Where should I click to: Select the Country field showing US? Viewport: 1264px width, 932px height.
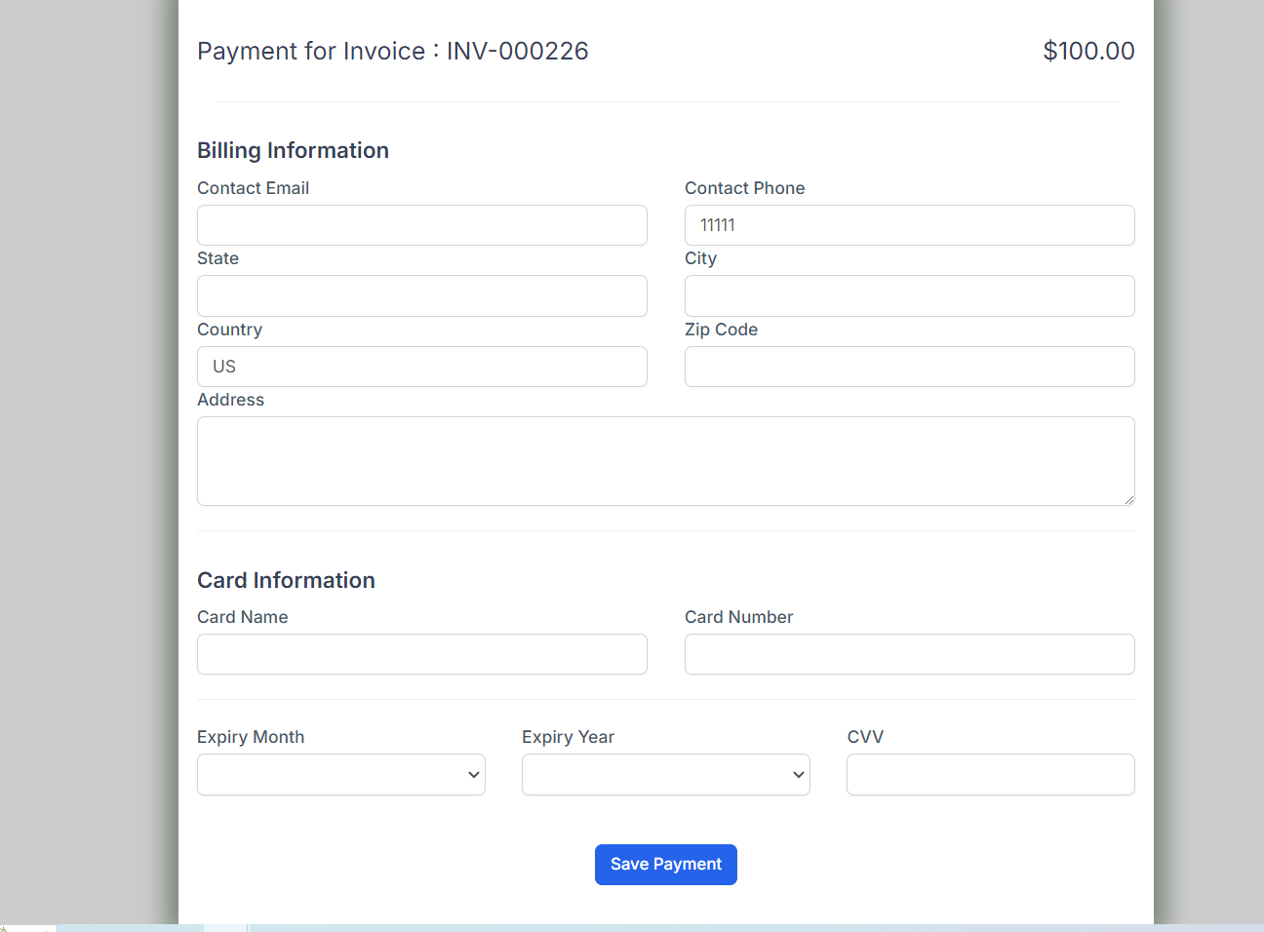pyautogui.click(x=421, y=367)
